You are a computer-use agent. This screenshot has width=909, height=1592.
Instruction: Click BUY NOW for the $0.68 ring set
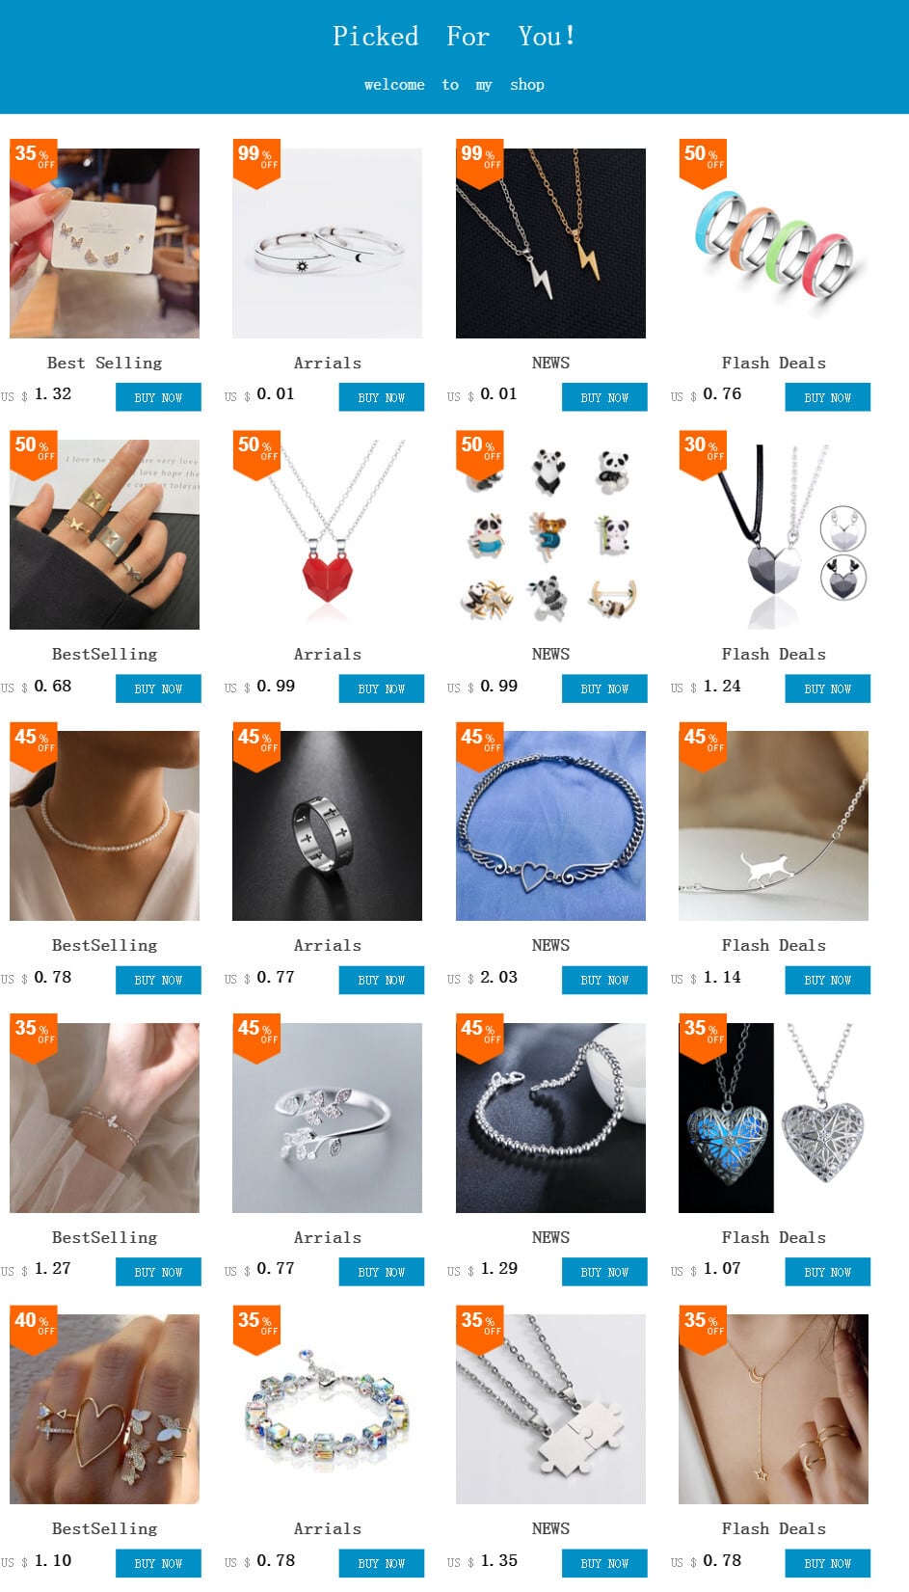[x=158, y=688]
